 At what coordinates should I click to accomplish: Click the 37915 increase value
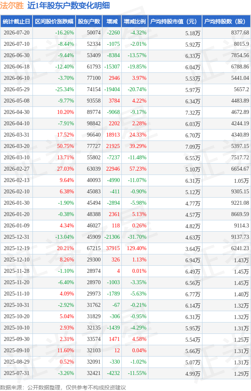(113, 249)
